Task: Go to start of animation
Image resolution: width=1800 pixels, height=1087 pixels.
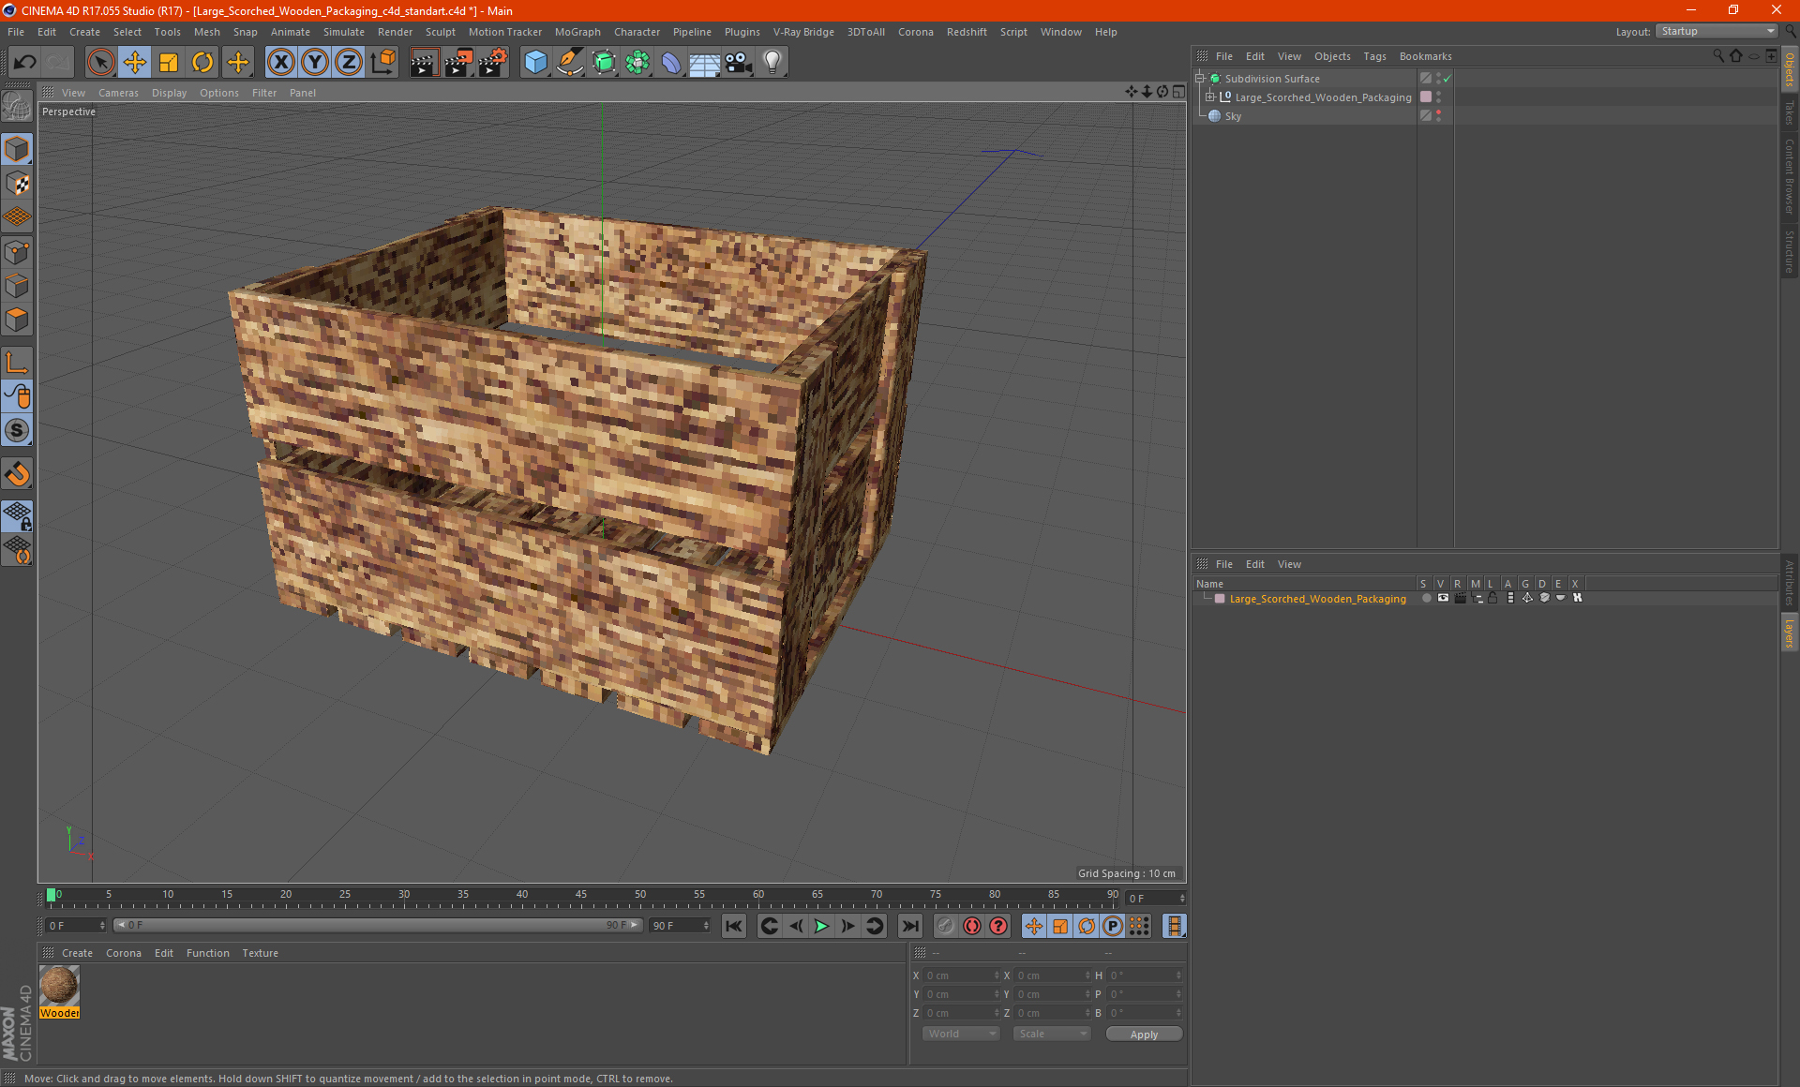Action: tap(734, 926)
